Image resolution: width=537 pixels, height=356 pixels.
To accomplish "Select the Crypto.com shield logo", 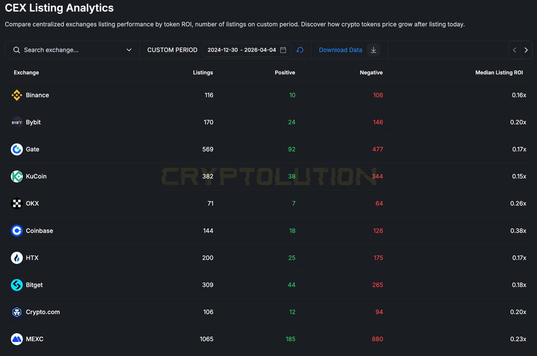I will (17, 312).
